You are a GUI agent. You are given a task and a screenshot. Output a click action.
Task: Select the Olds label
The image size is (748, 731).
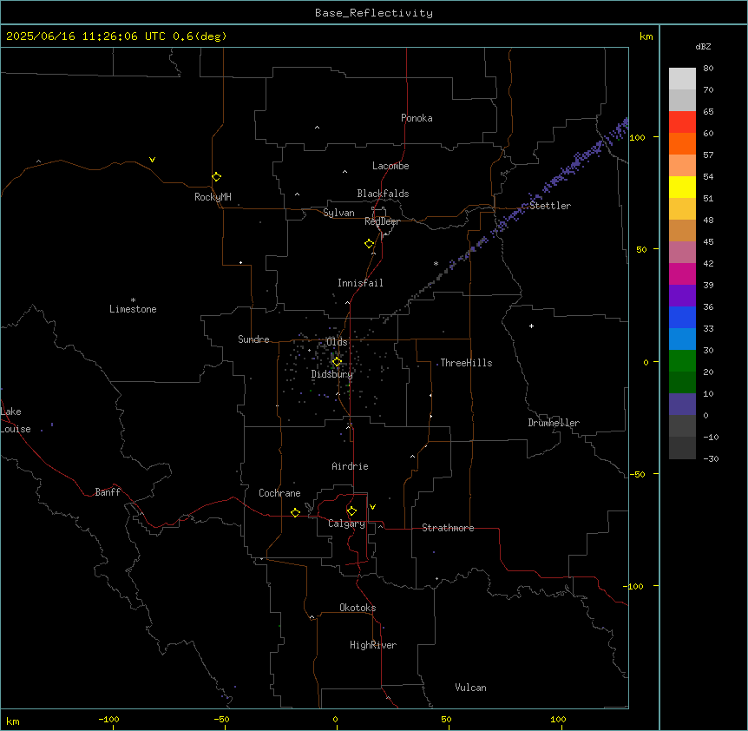tap(337, 342)
